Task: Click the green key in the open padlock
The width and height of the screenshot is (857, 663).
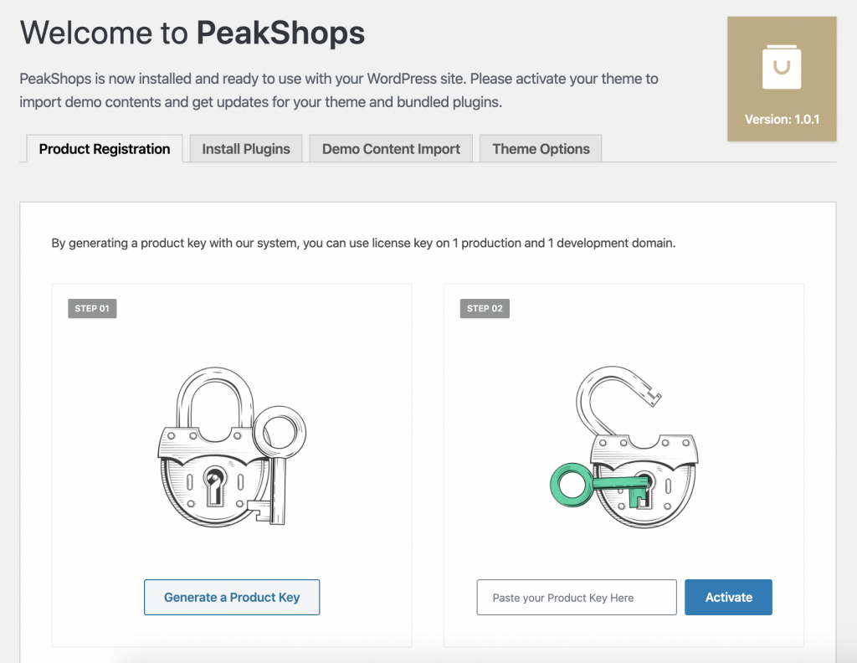Action: pyautogui.click(x=601, y=486)
